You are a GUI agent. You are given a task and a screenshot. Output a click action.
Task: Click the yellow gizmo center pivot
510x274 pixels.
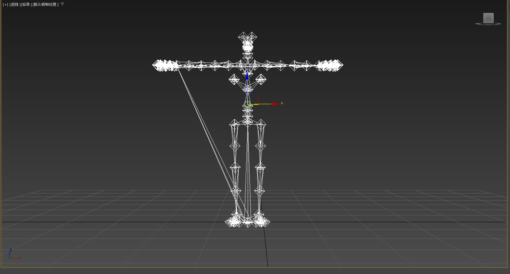tap(248, 104)
